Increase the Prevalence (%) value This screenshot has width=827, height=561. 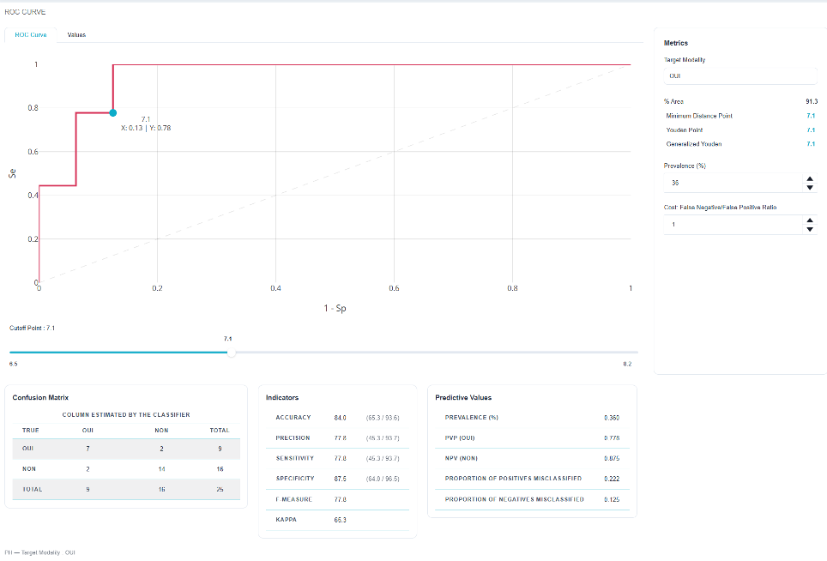point(810,178)
